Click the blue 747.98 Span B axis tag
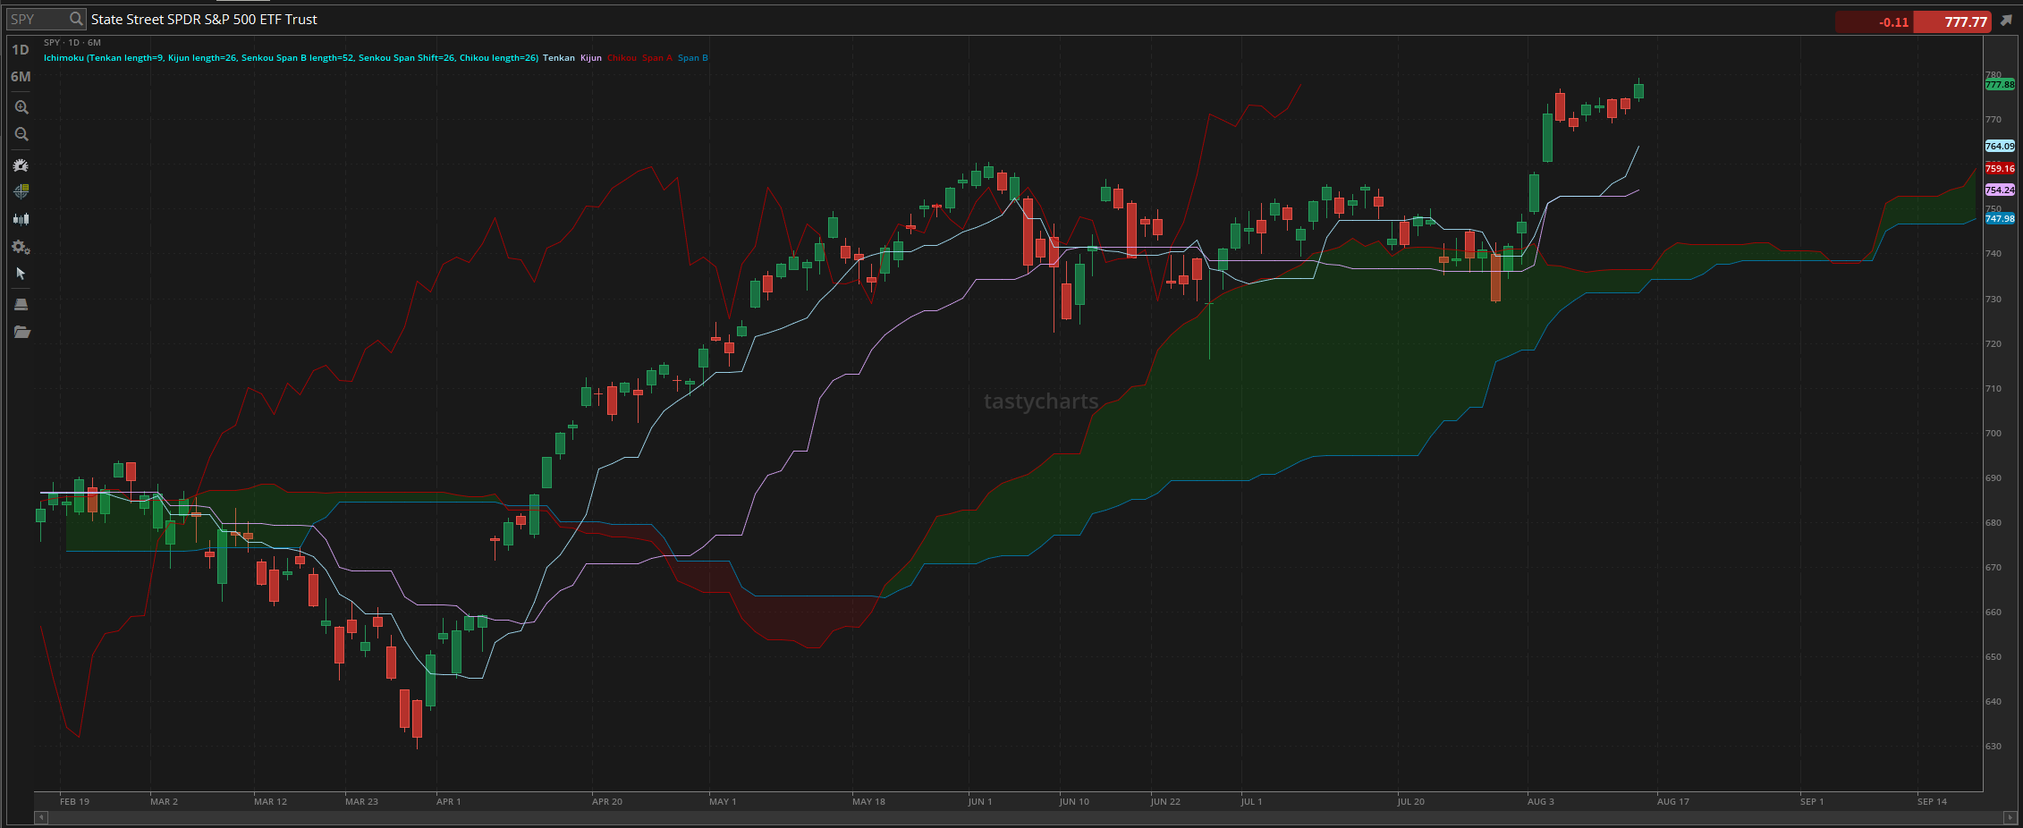 point(2000,218)
